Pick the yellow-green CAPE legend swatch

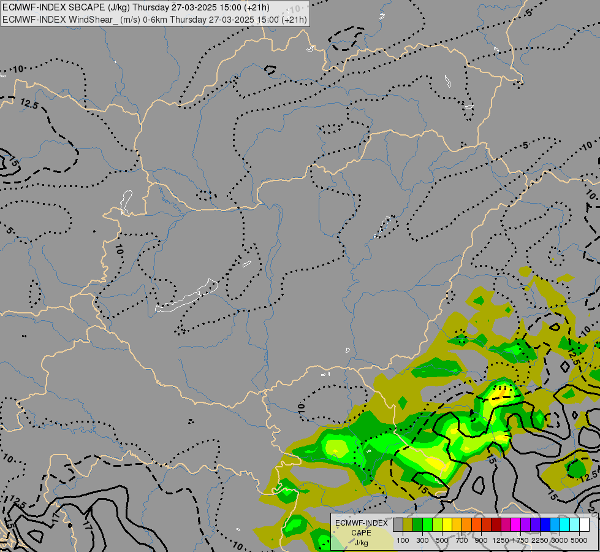click(x=438, y=524)
